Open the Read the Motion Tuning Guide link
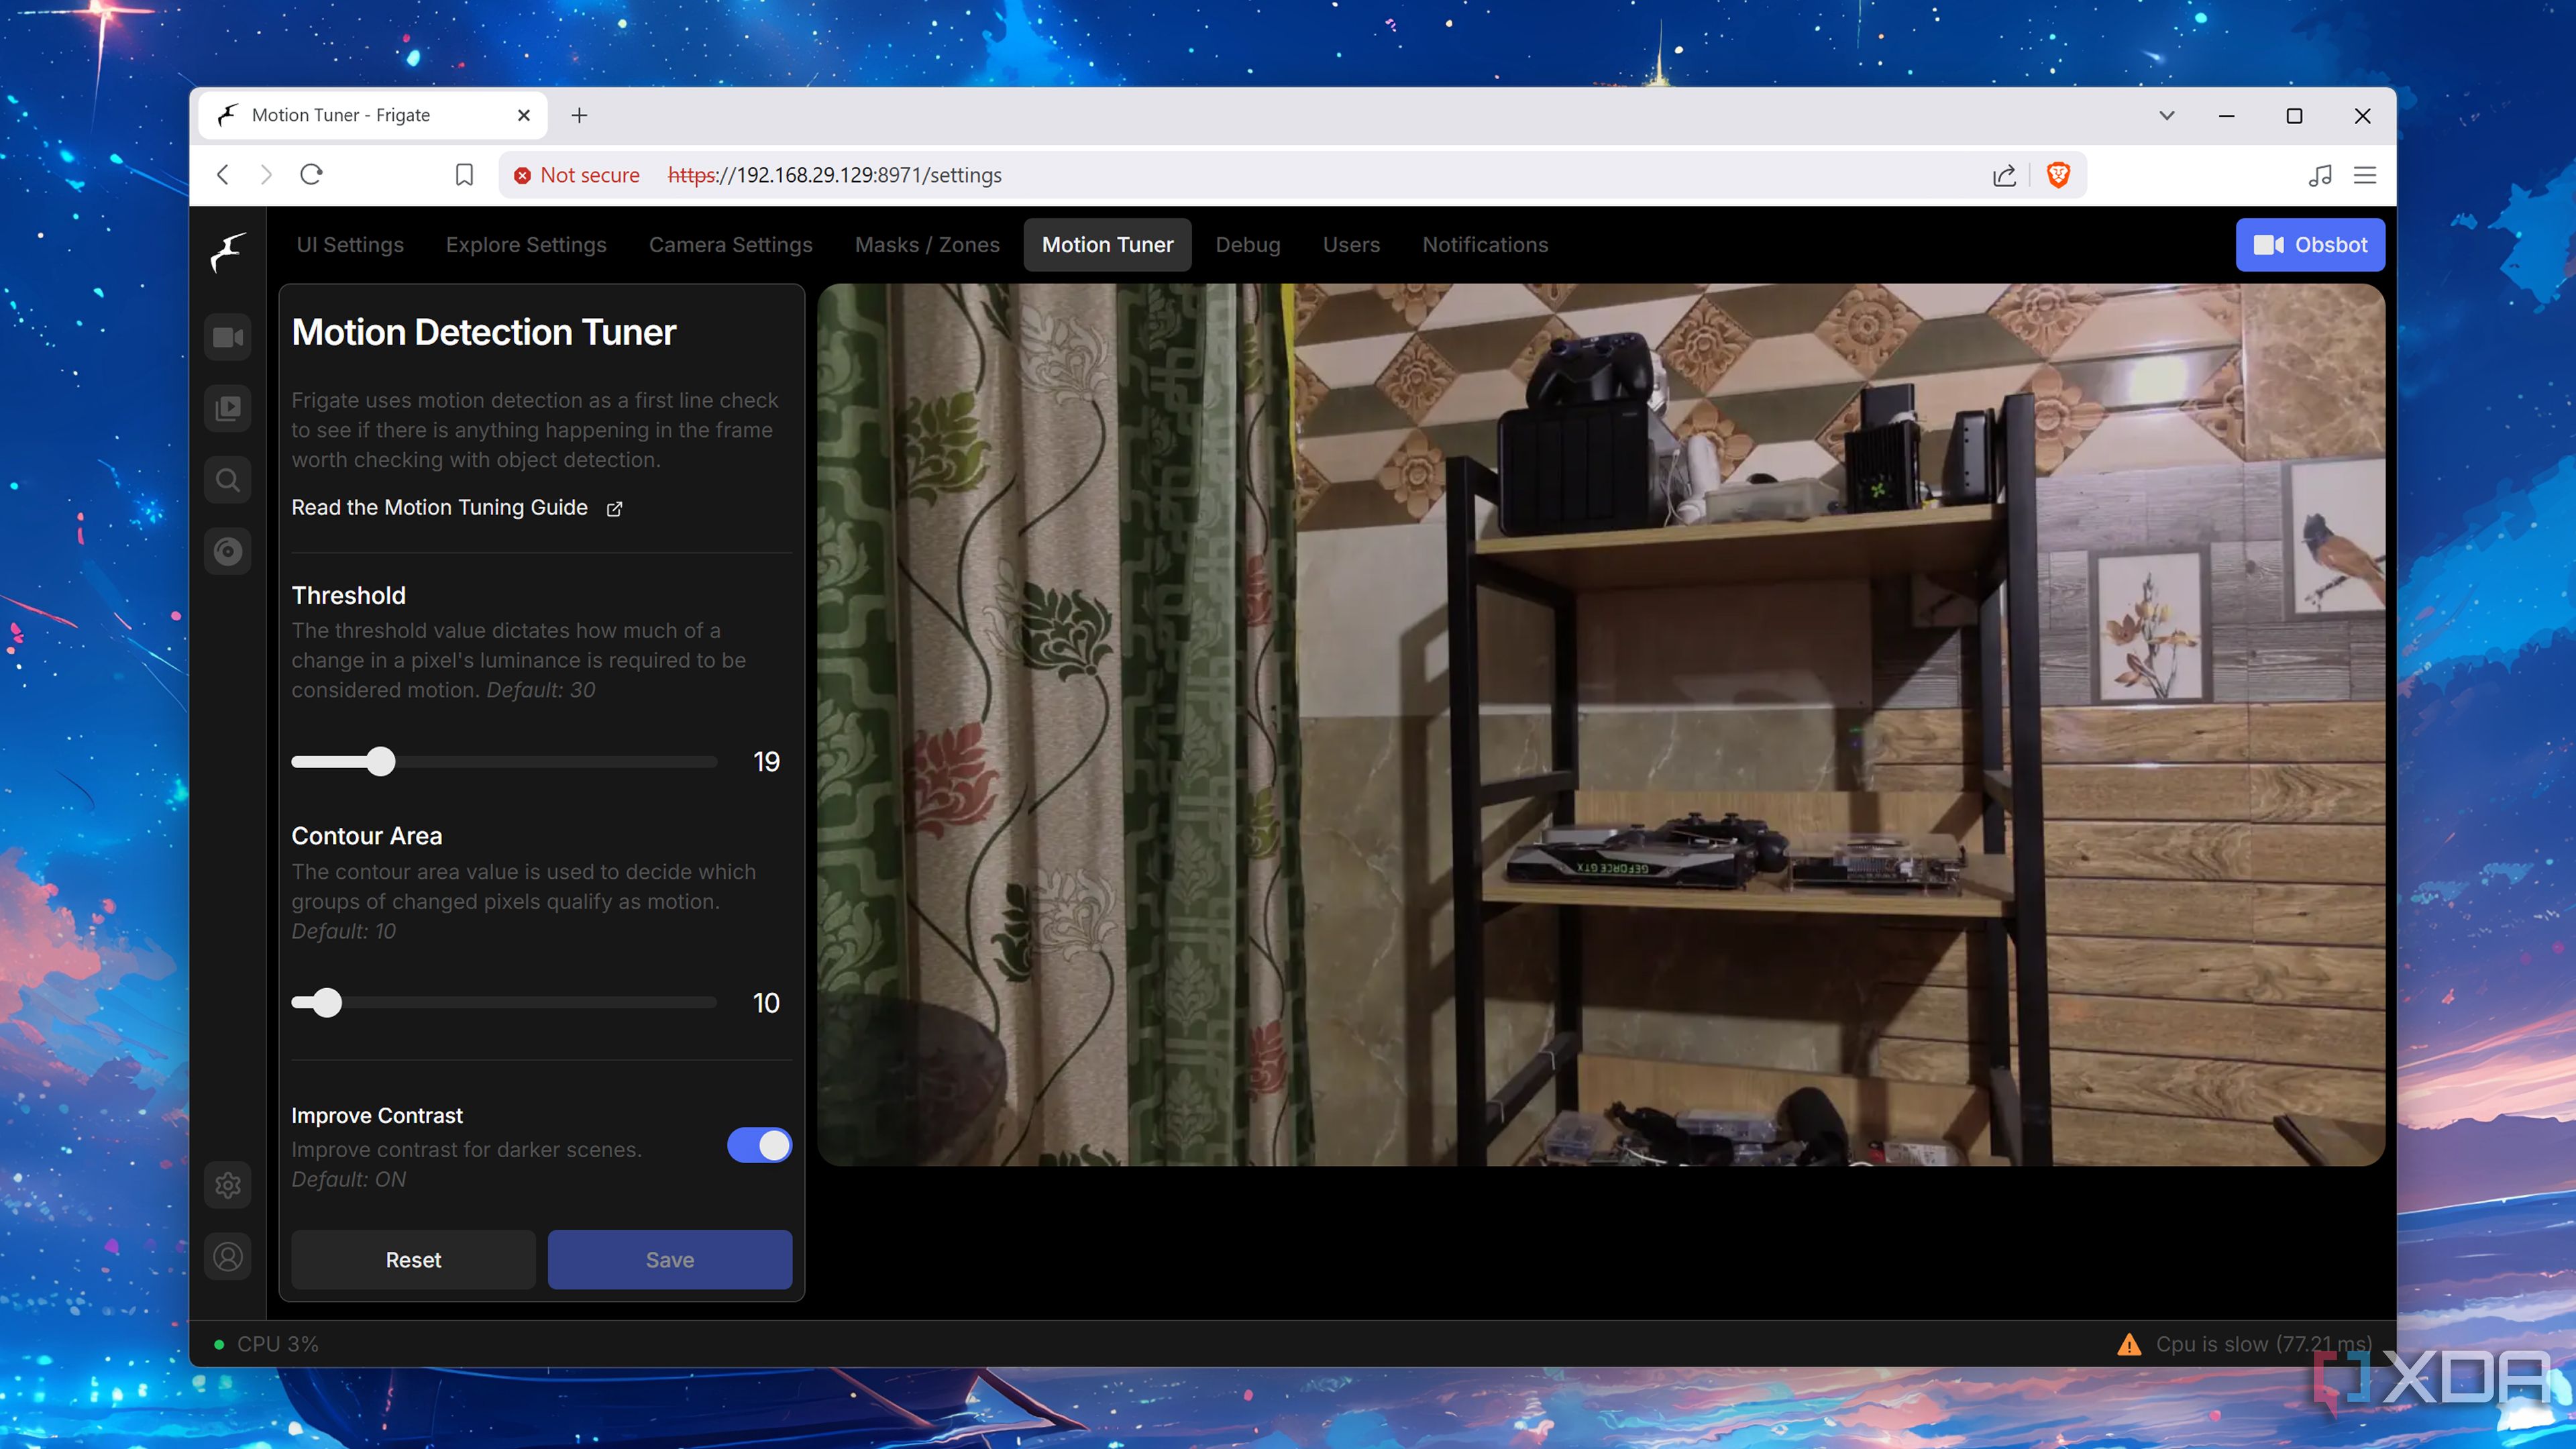 pos(438,508)
